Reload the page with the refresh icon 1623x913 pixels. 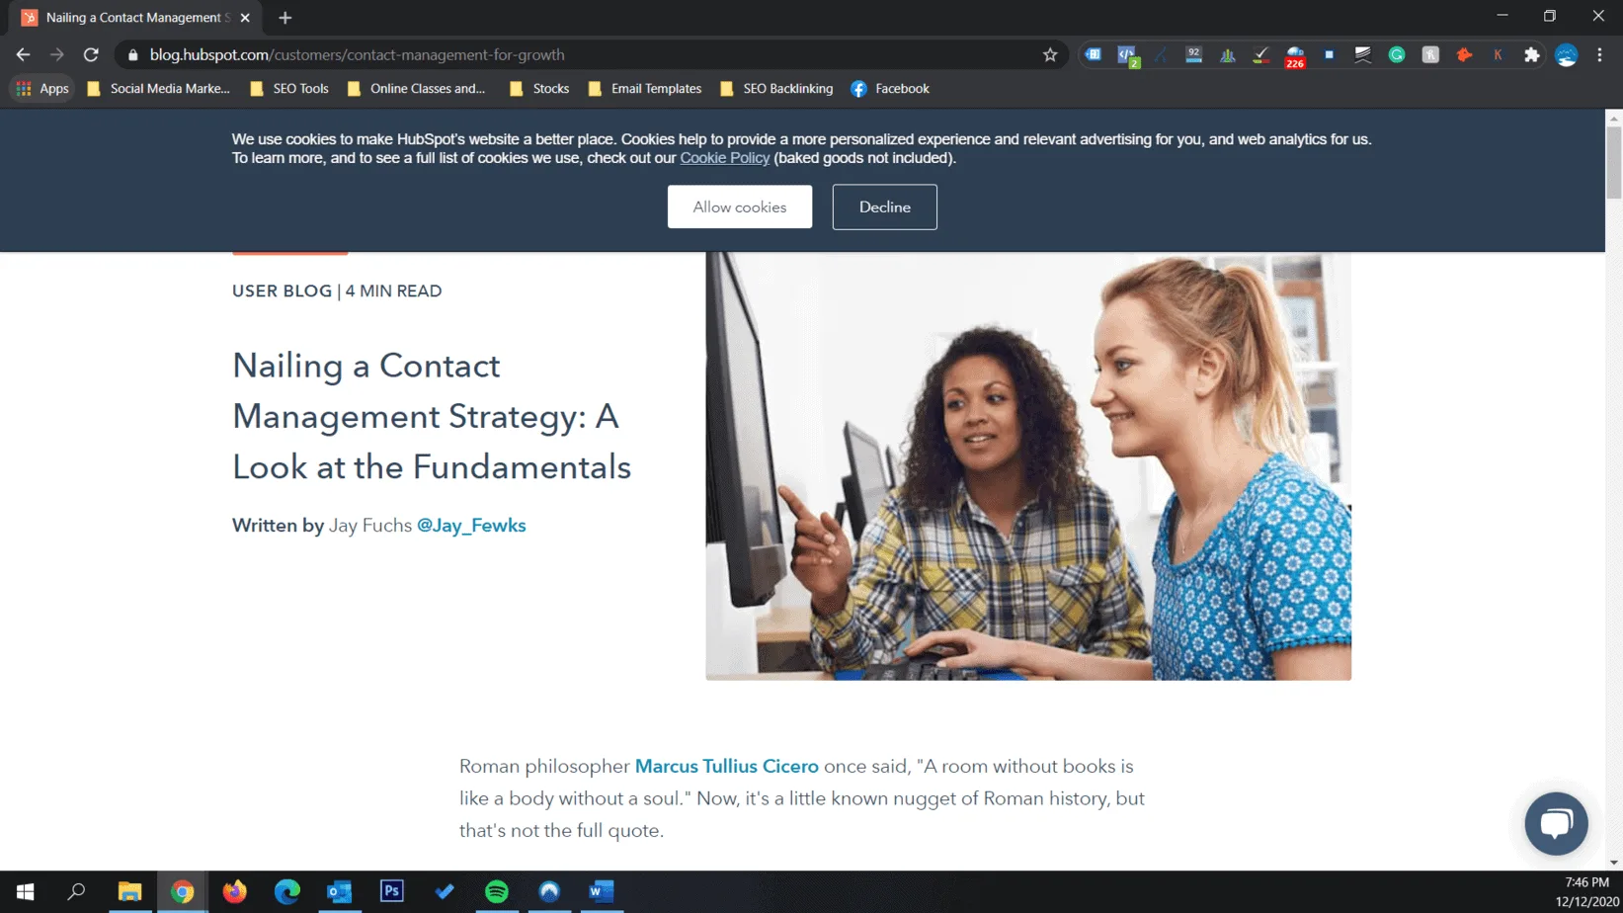coord(91,55)
